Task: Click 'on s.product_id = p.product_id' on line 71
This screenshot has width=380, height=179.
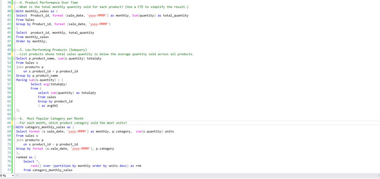Action: (51, 144)
